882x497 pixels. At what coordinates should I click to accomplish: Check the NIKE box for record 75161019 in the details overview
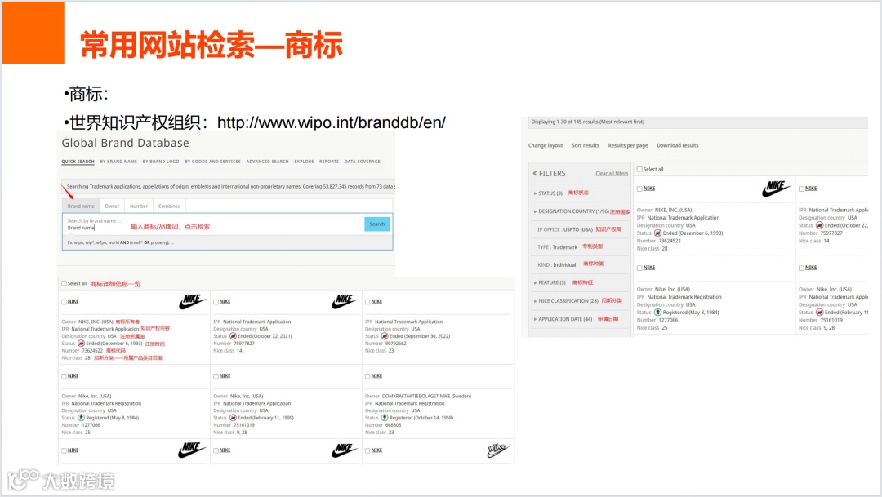pyautogui.click(x=216, y=376)
